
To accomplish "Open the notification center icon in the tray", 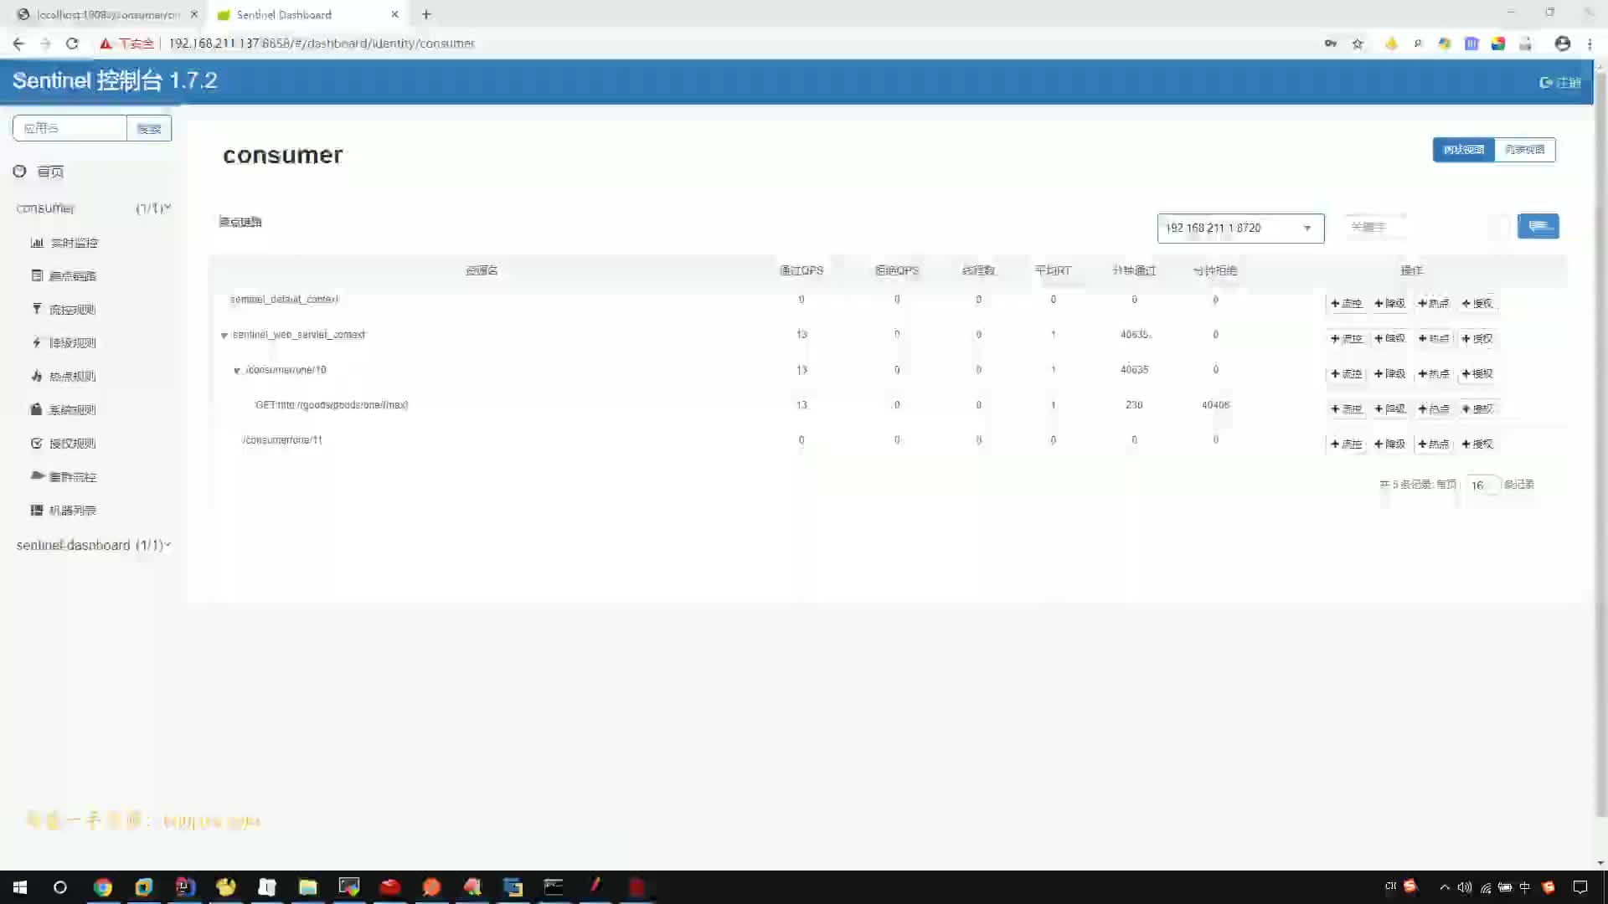I will click(x=1580, y=887).
